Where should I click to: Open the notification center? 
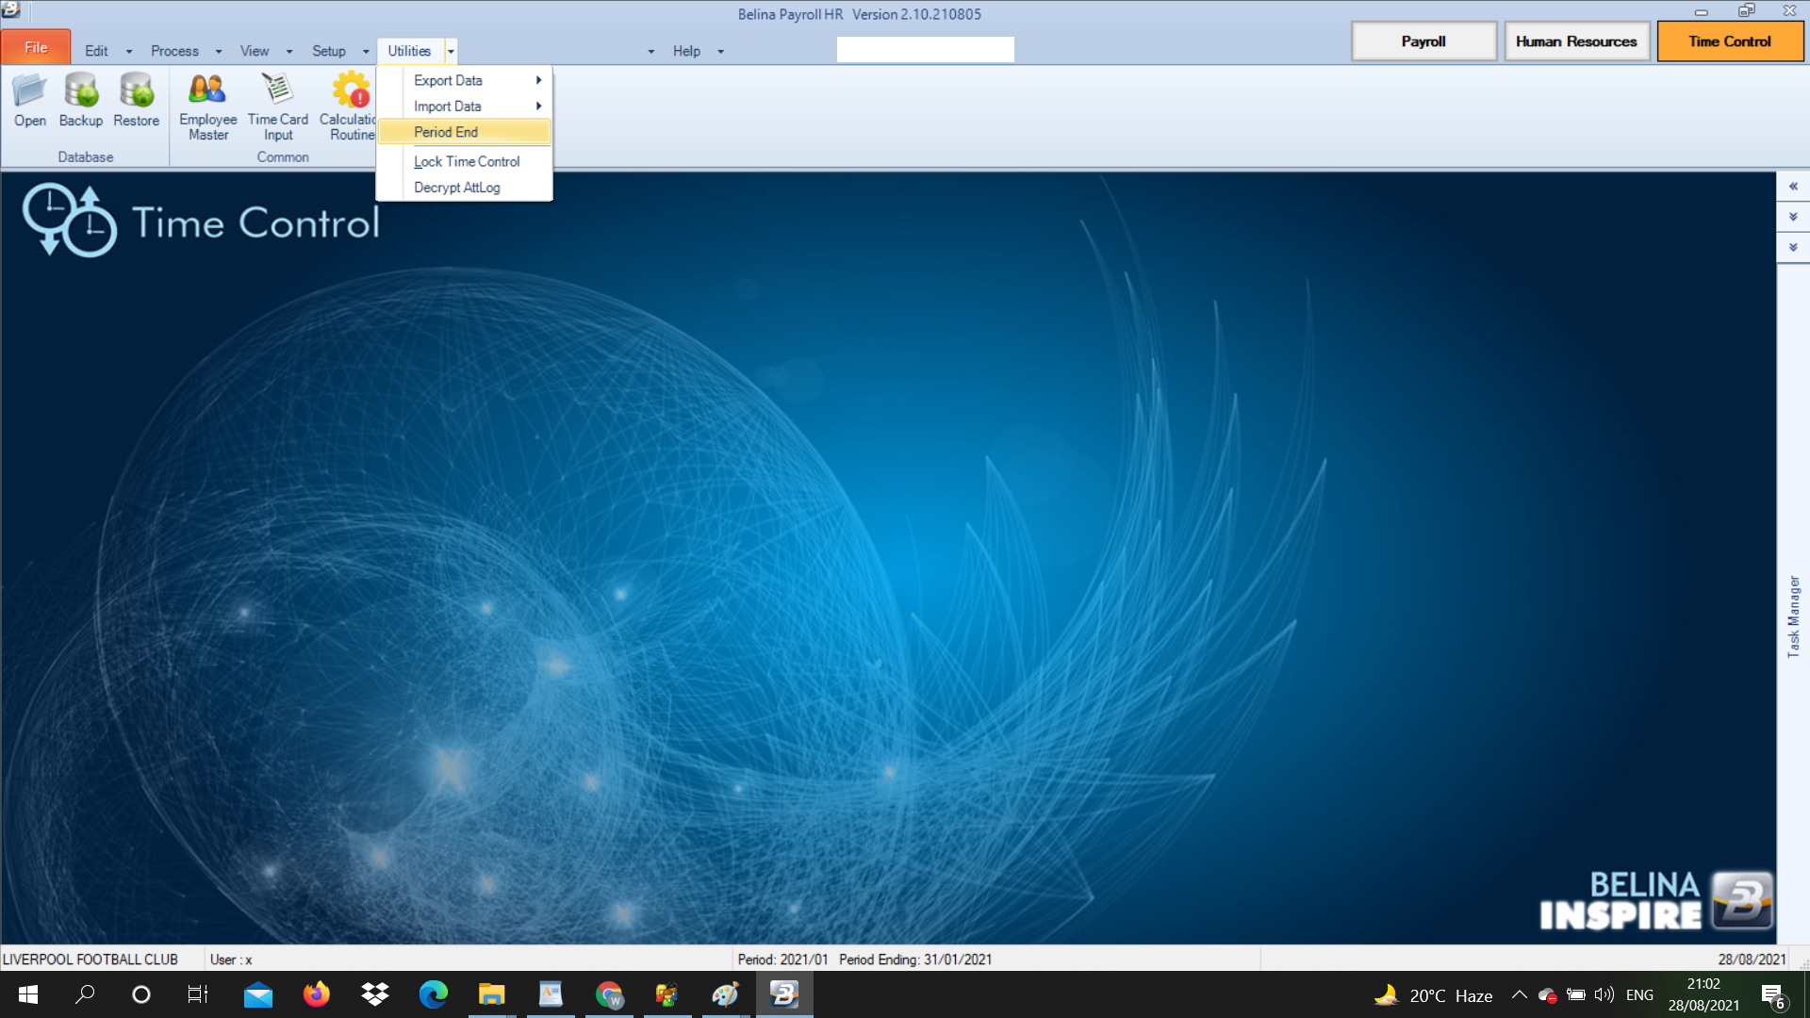pyautogui.click(x=1773, y=995)
